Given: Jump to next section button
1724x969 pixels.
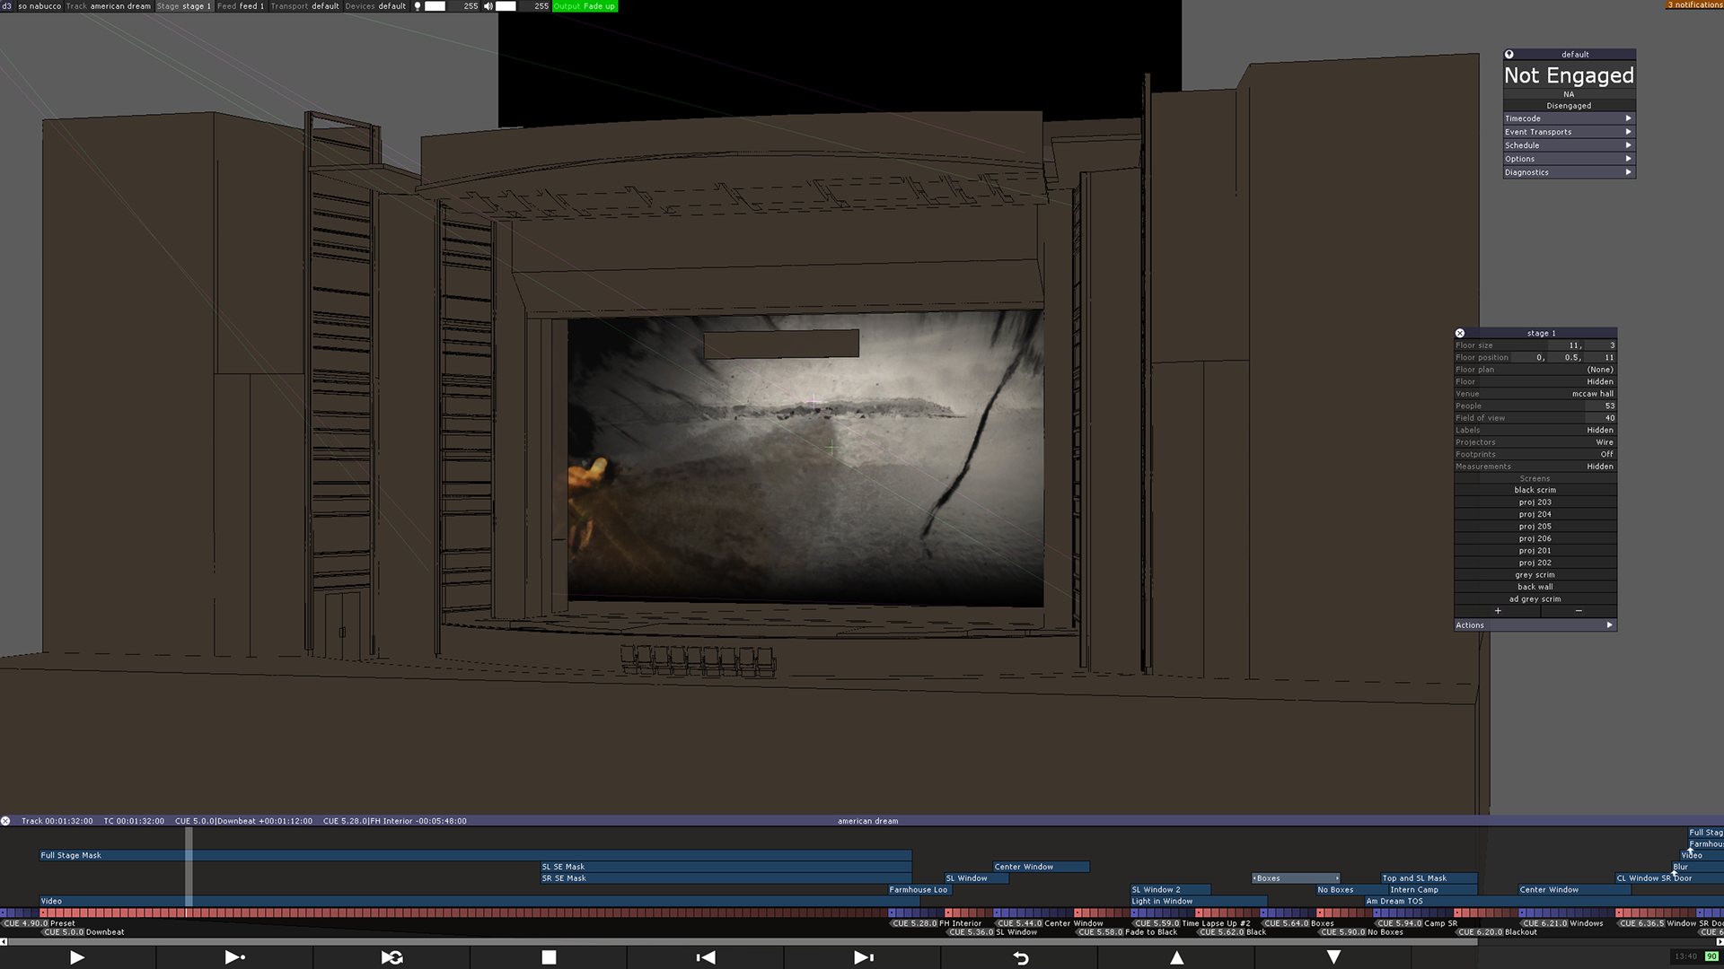Looking at the screenshot, I should (863, 957).
